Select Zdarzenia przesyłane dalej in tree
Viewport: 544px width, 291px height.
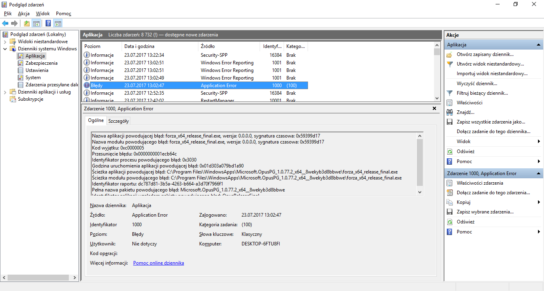[52, 85]
